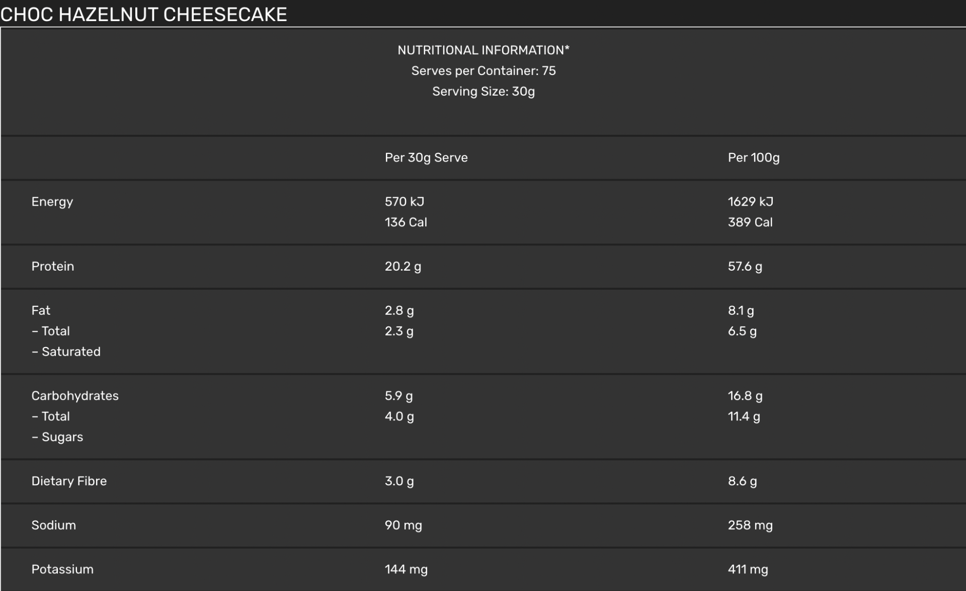Click the 57.6 g protein per 100g value

(x=745, y=267)
